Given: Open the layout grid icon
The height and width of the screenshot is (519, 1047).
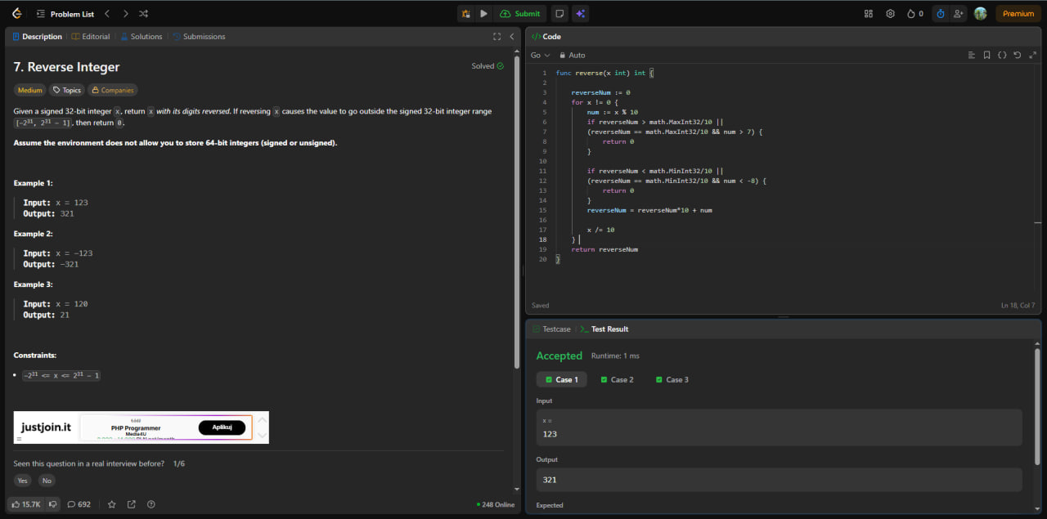Looking at the screenshot, I should [x=869, y=14].
